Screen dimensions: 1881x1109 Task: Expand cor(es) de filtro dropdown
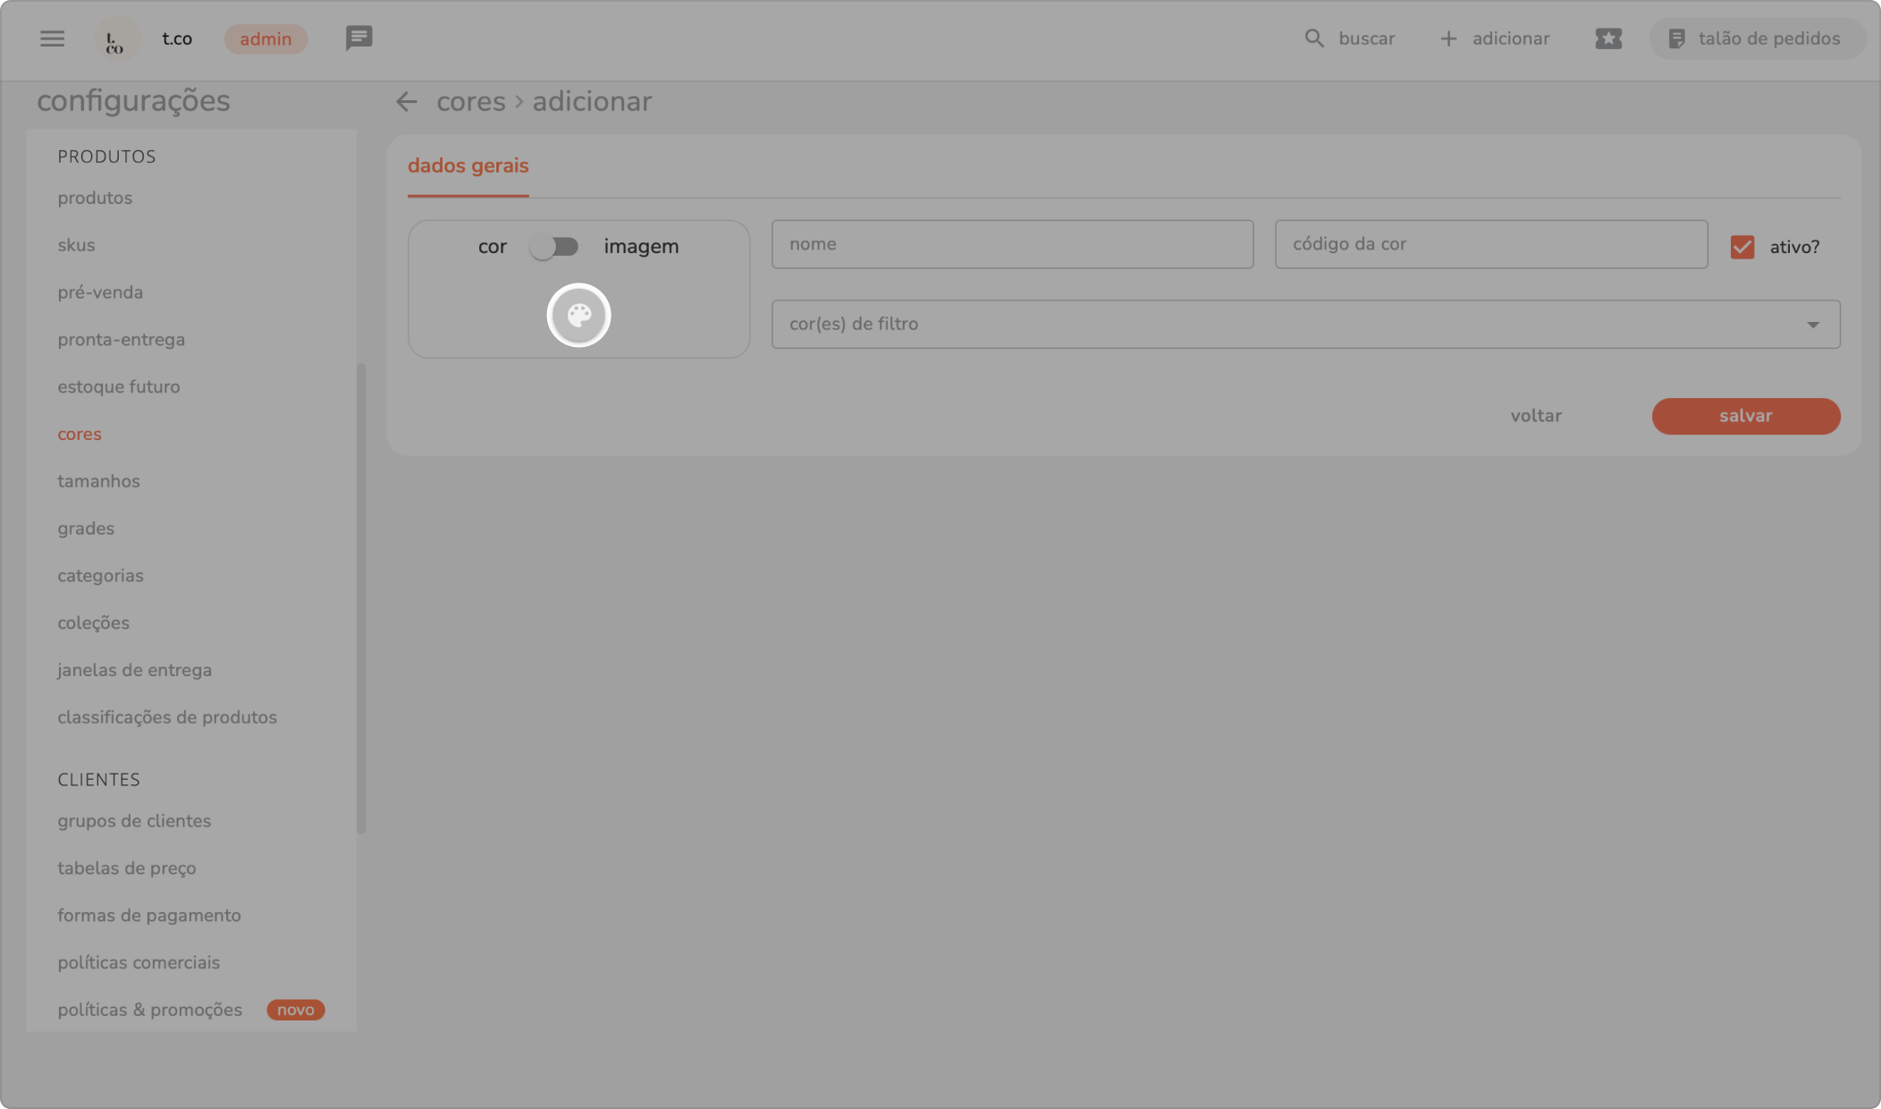(1287, 324)
